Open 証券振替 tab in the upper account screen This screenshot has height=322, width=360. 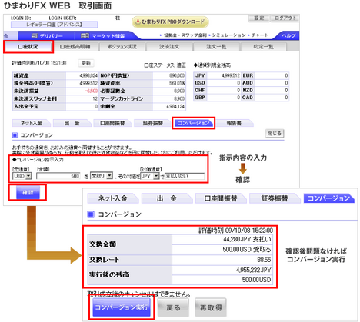pyautogui.click(x=153, y=123)
